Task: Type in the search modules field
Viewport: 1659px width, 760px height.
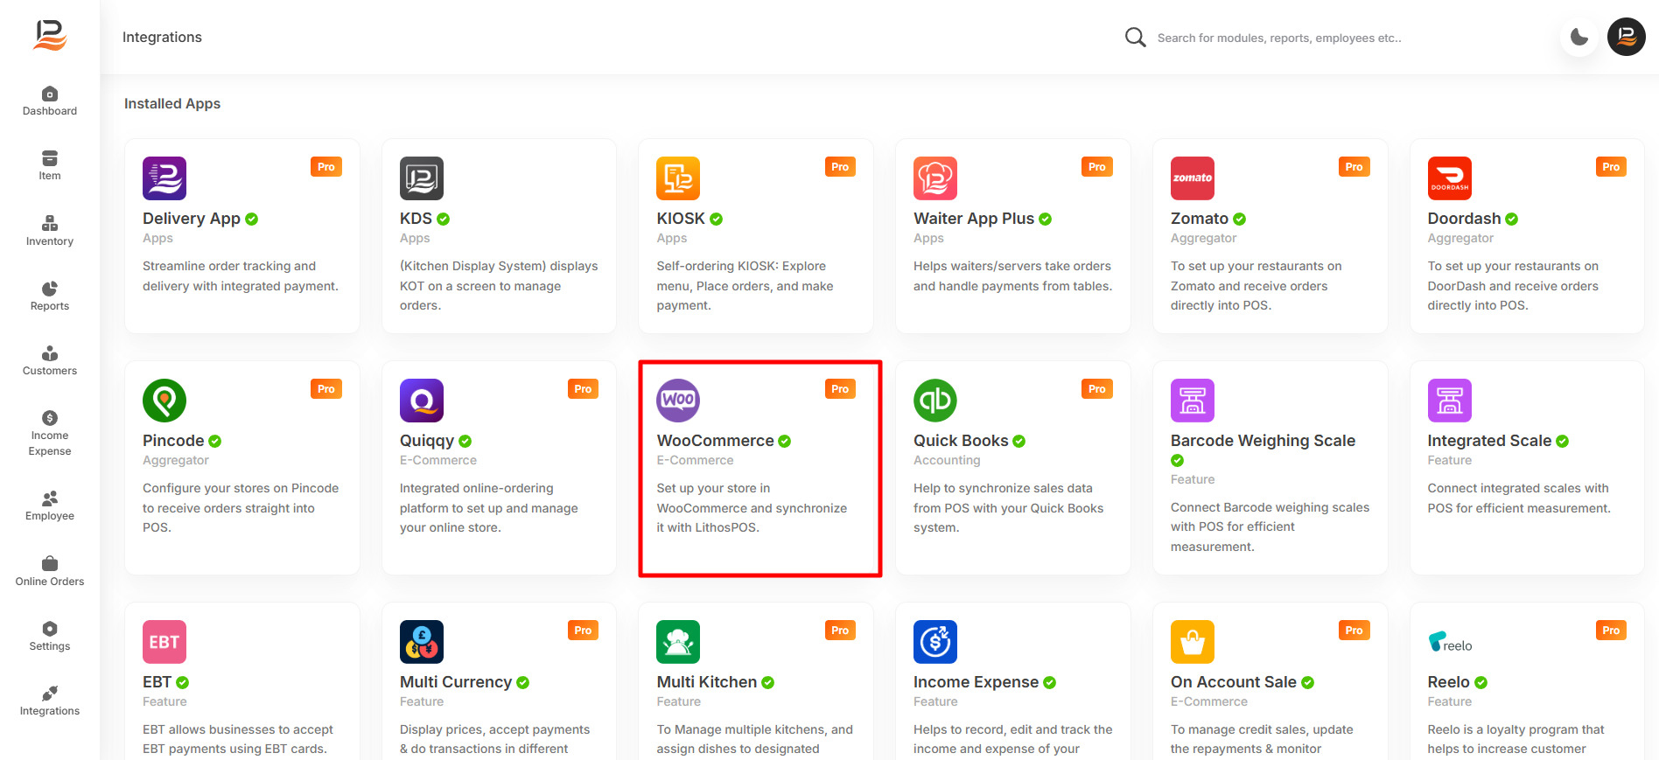Action: click(1278, 38)
